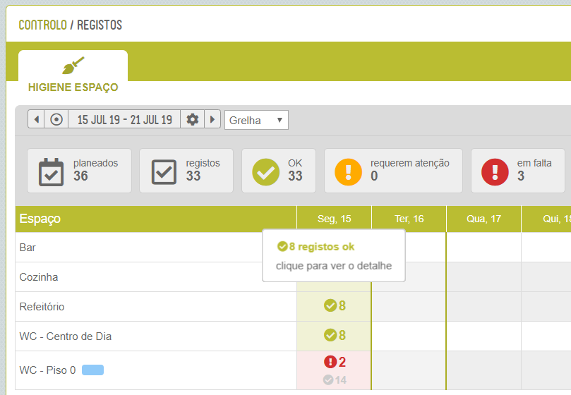The height and width of the screenshot is (395, 571).
Task: Select the OK 33 card
Action: [279, 171]
